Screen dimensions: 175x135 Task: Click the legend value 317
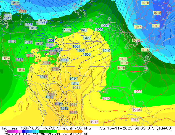click(79, 134)
